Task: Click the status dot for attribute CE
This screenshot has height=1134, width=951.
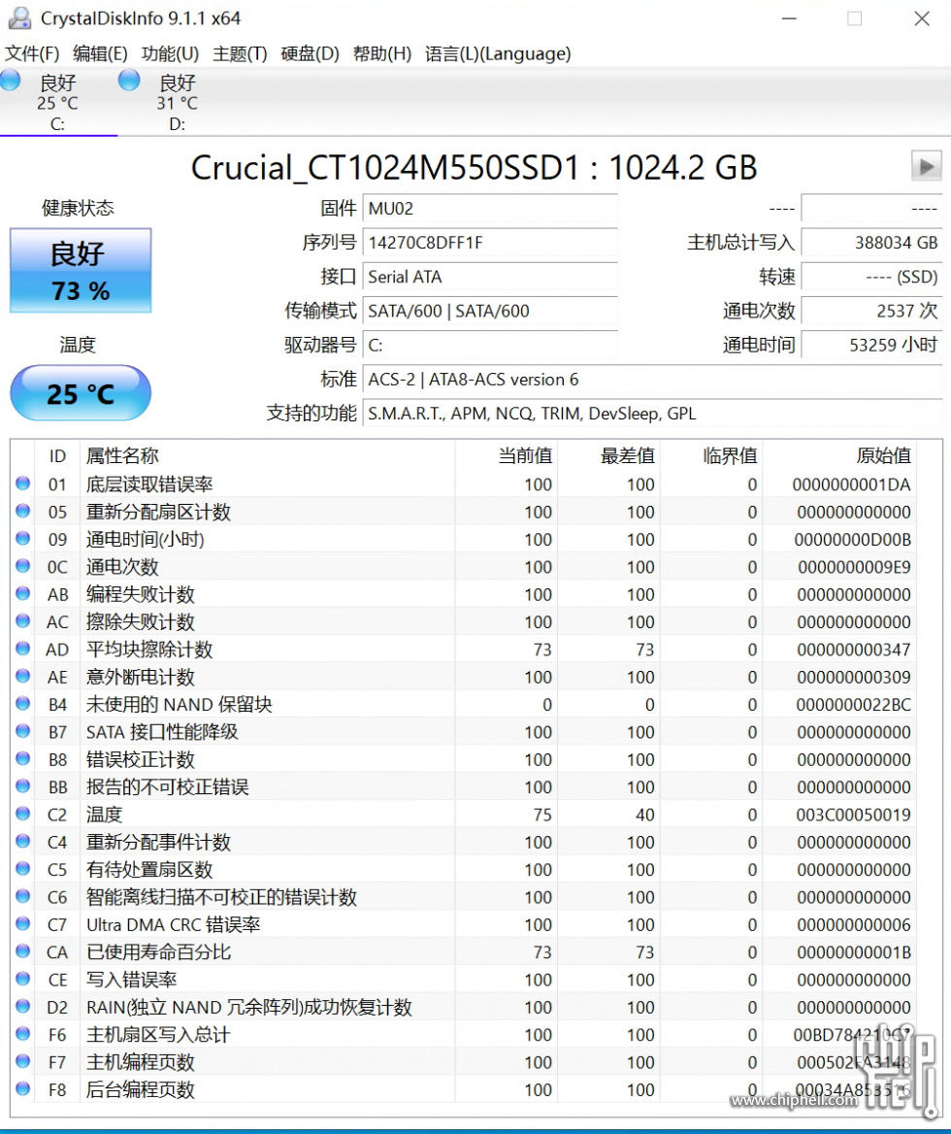Action: (x=23, y=978)
